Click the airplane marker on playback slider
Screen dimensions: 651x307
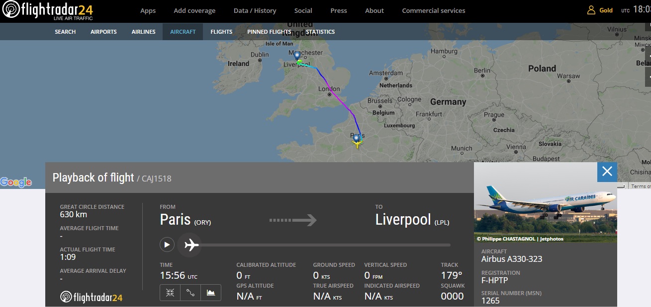click(190, 245)
